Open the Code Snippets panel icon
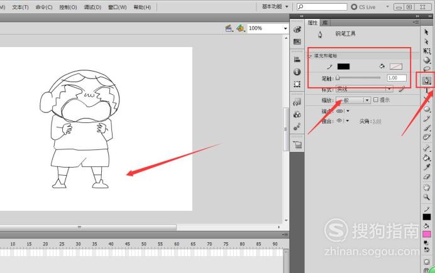This screenshot has width=435, height=273. [x=297, y=102]
